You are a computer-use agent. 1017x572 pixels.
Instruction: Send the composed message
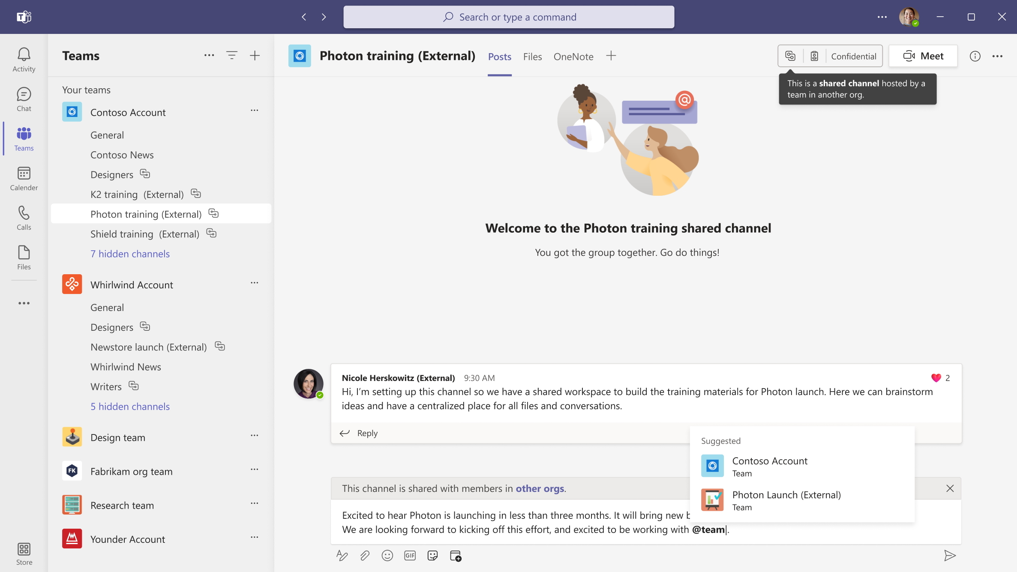pos(950,555)
